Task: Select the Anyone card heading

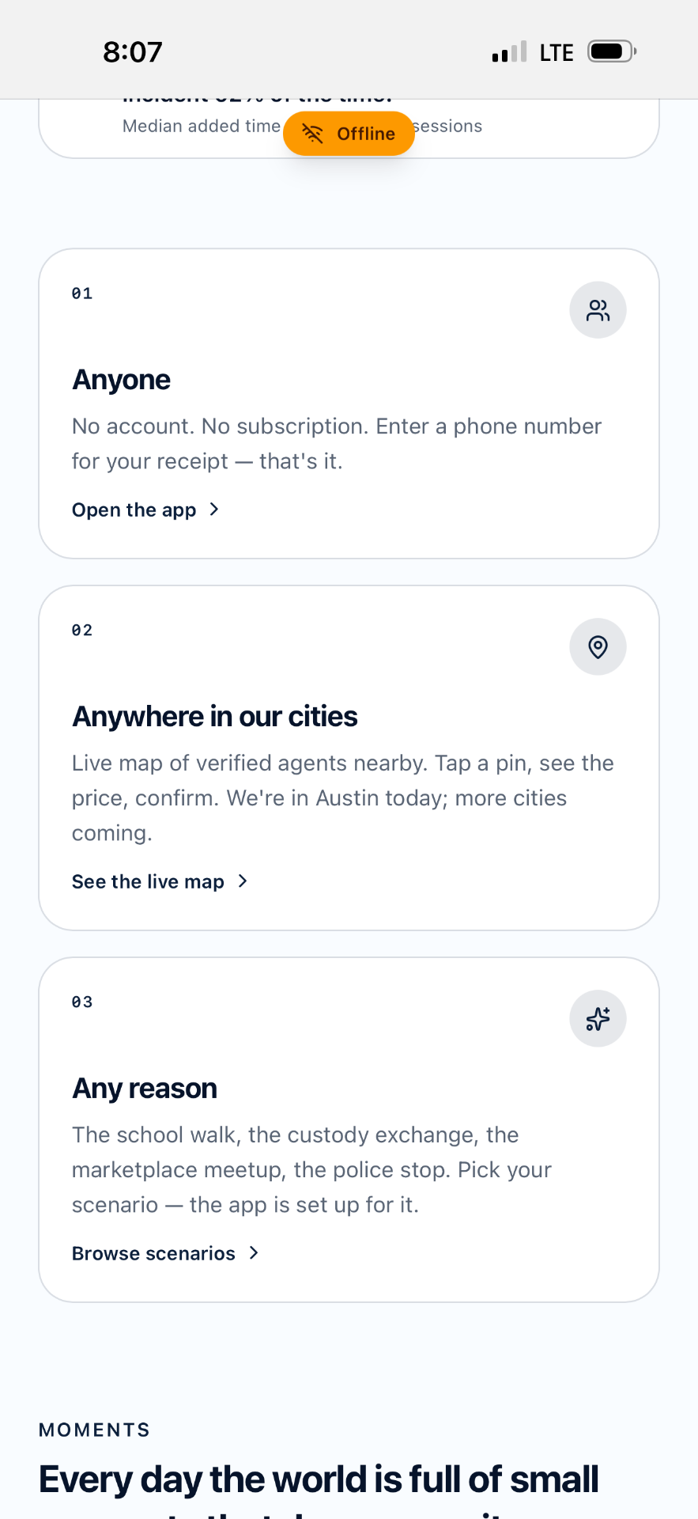Action: (122, 380)
